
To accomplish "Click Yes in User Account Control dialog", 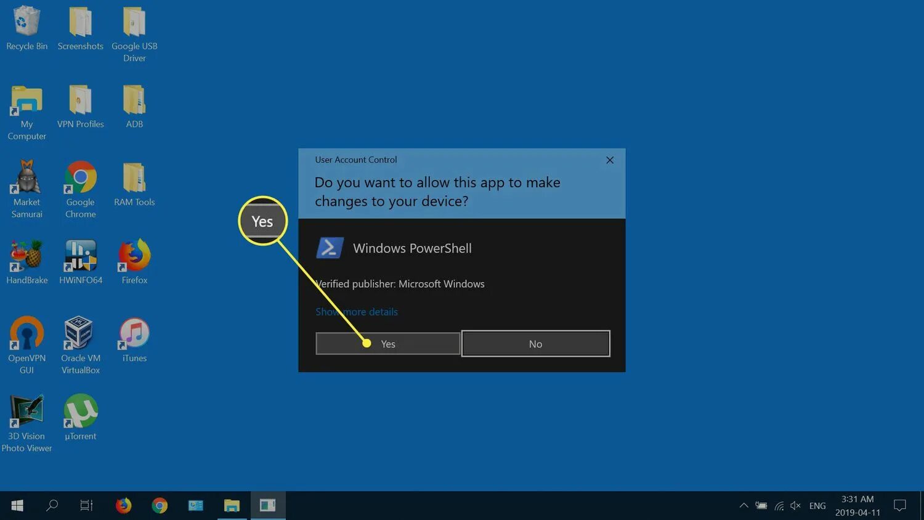I will [388, 344].
